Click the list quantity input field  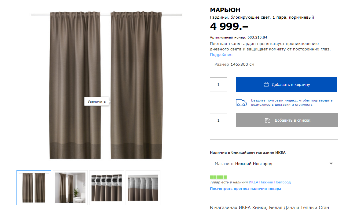218,120
